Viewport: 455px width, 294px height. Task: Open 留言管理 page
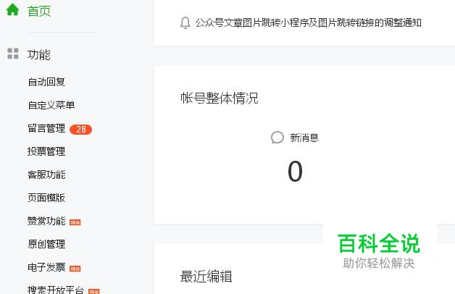pos(46,128)
